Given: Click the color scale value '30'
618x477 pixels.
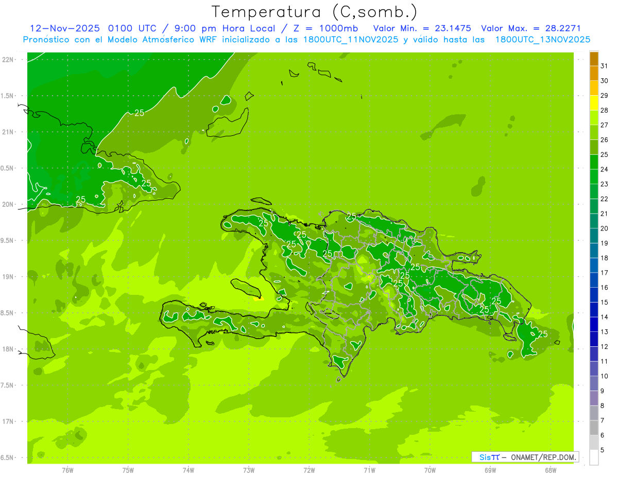Looking at the screenshot, I should click(x=604, y=81).
